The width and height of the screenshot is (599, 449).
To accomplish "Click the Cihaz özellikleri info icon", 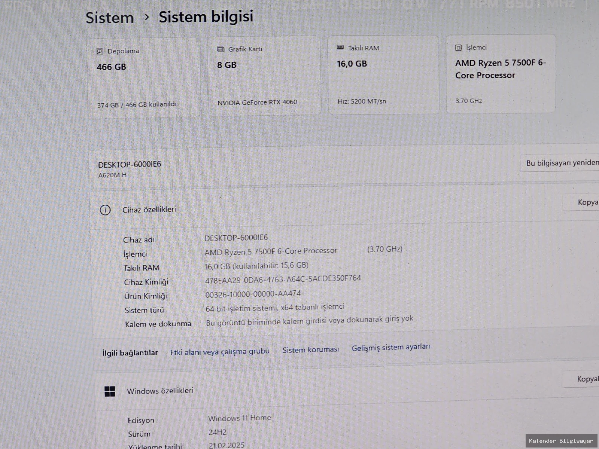I will click(x=105, y=210).
